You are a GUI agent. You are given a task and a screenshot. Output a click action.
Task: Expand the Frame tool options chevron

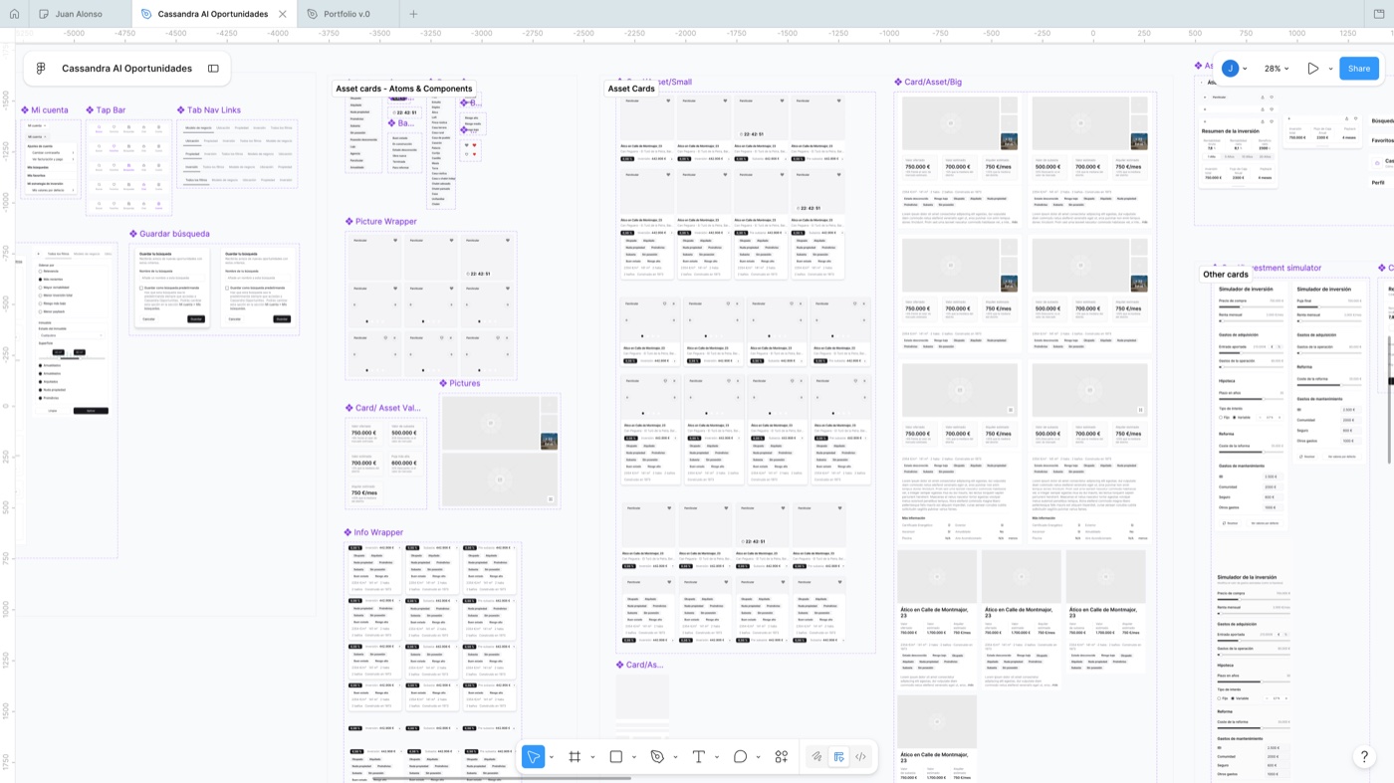pyautogui.click(x=592, y=758)
